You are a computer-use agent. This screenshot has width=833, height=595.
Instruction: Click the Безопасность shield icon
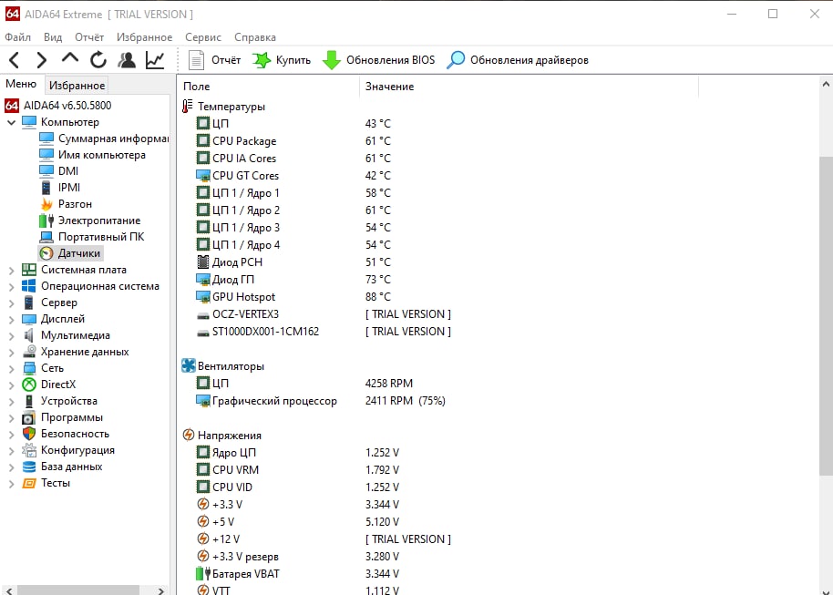pyautogui.click(x=28, y=434)
